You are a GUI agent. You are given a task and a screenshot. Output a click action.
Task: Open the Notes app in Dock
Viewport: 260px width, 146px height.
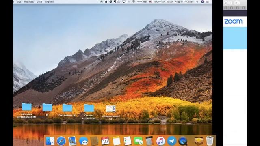[117, 141]
